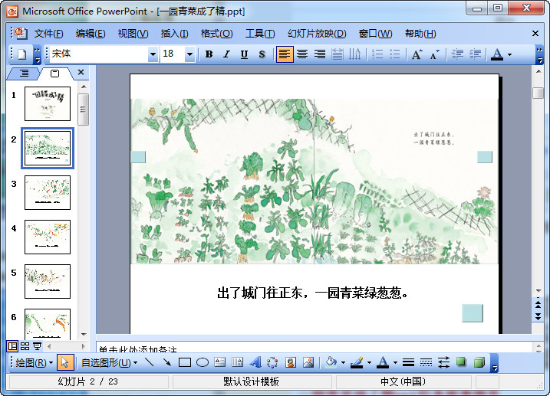Insert a horizontal text box
Image resolution: width=550 pixels, height=396 pixels.
[x=220, y=362]
